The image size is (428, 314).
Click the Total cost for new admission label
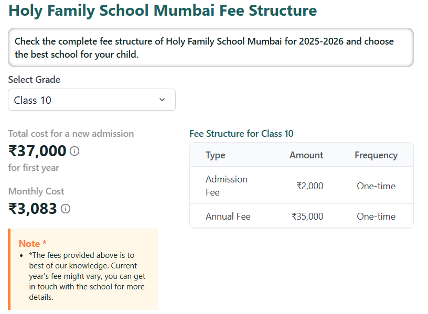71,134
